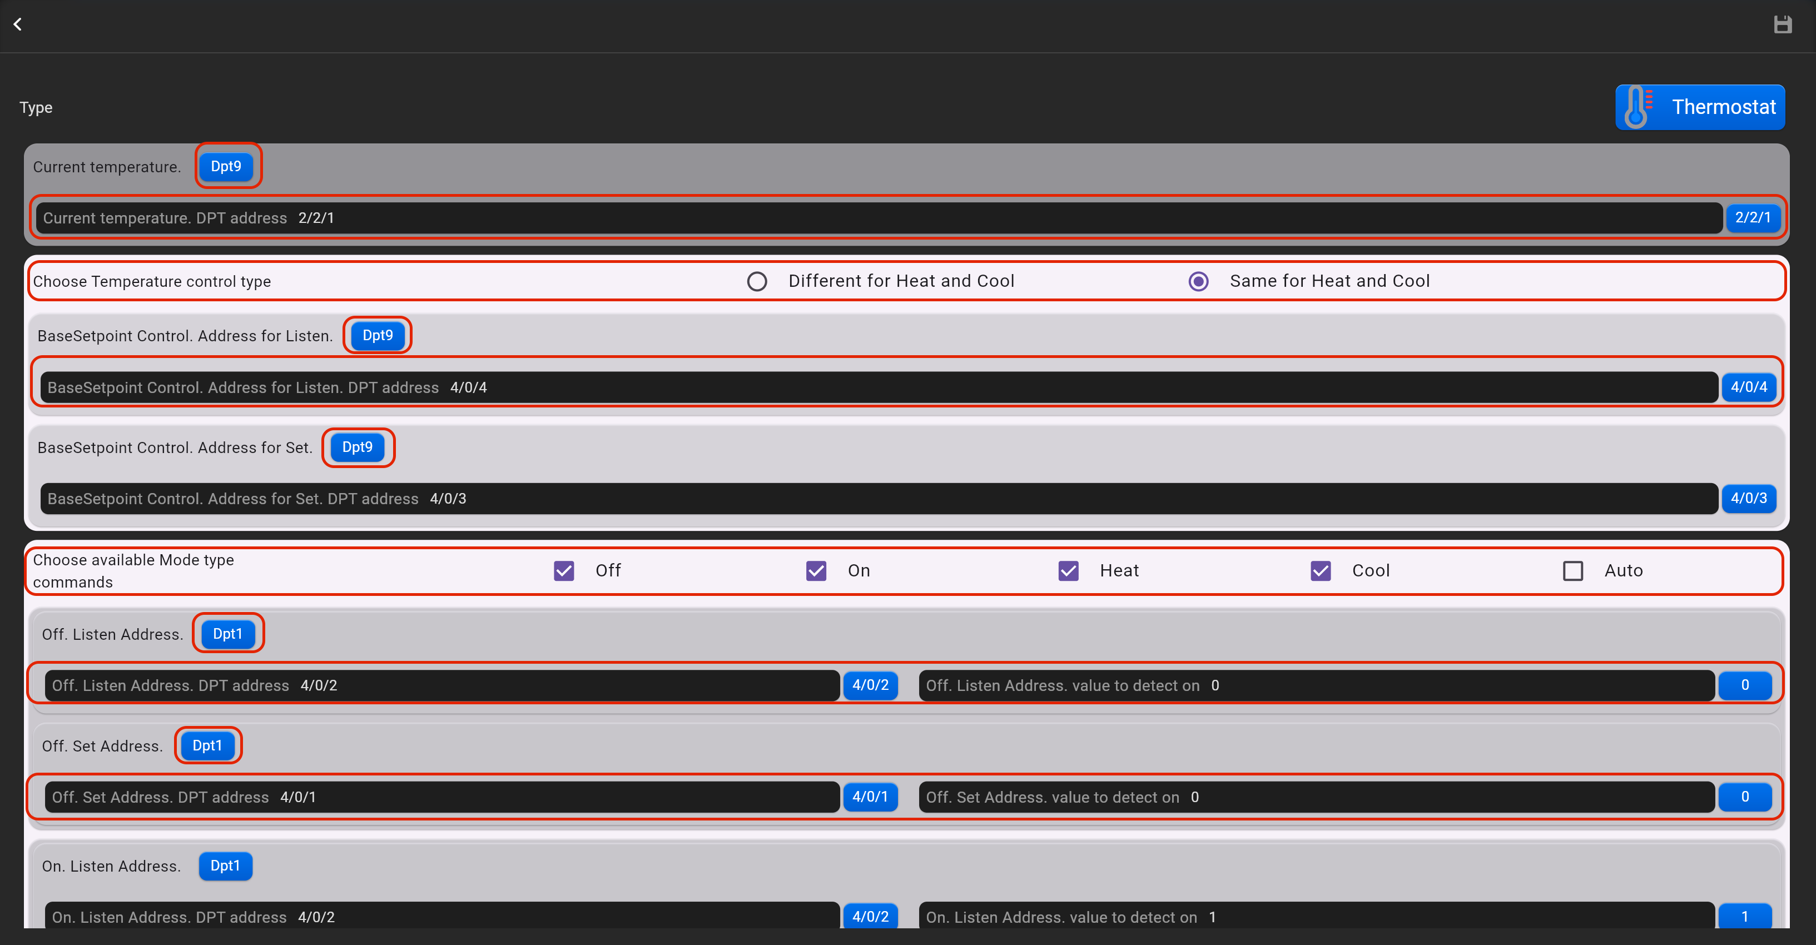Click the 4/0/3 address button

pyautogui.click(x=1748, y=498)
